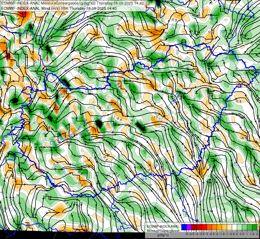Click the medium green swatch between 1 and 1.5

tap(250, 227)
